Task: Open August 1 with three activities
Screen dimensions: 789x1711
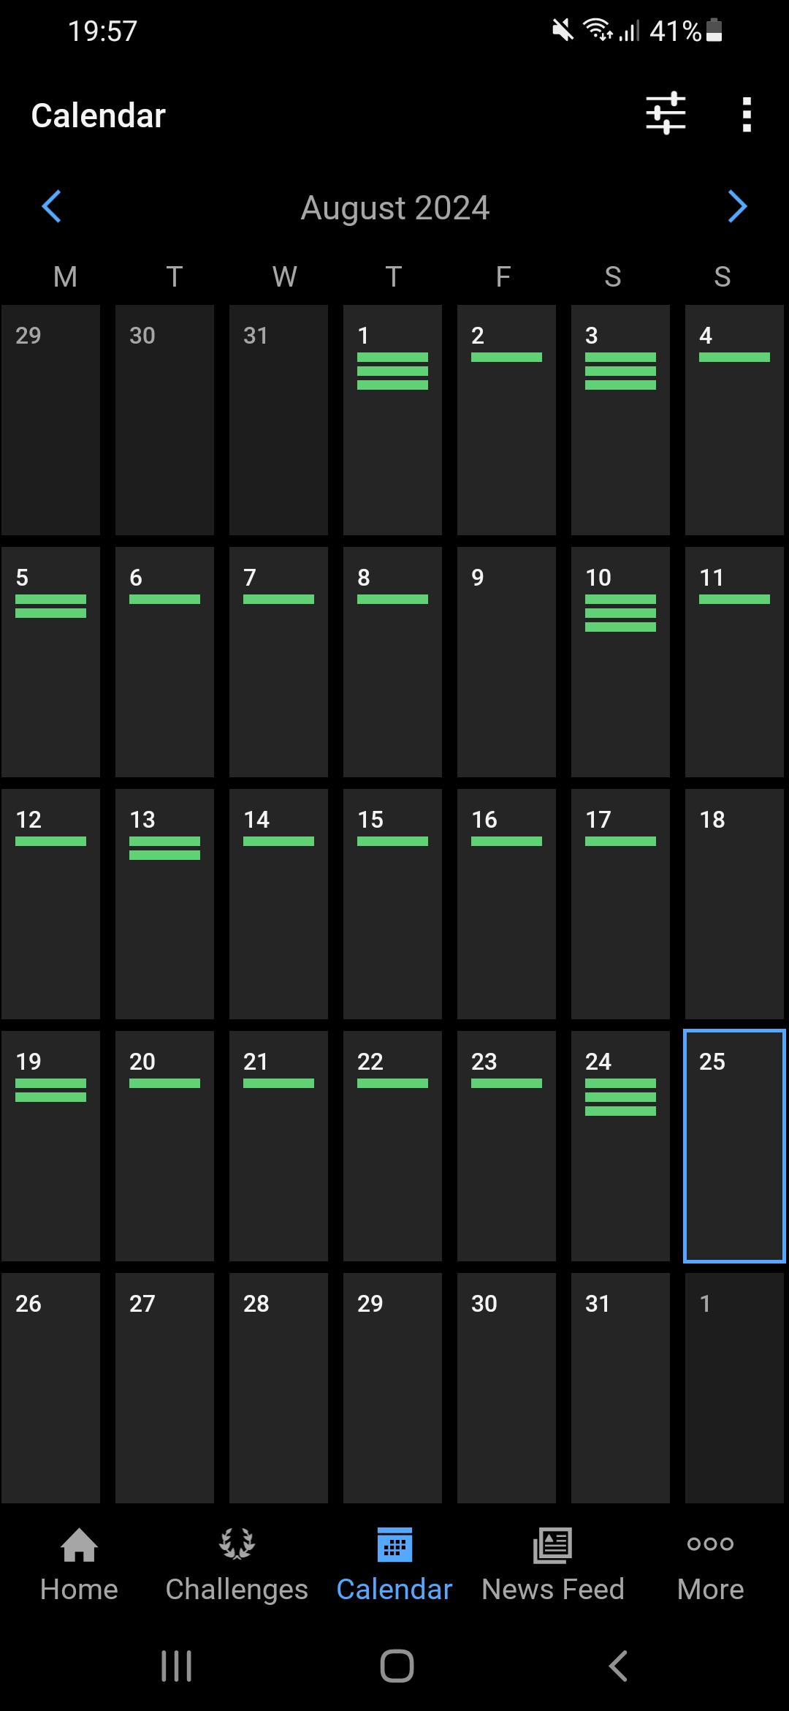Action: click(392, 420)
